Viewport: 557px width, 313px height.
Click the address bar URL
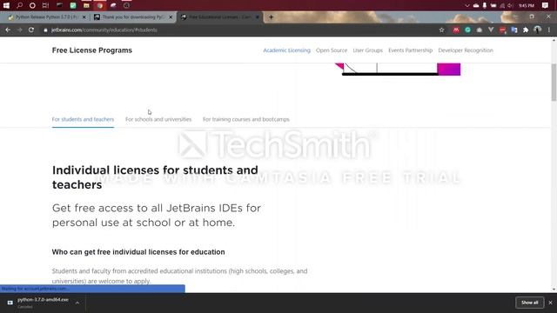[104, 30]
